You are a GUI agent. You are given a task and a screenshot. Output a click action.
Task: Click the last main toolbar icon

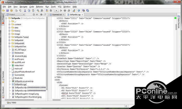click(88, 11)
